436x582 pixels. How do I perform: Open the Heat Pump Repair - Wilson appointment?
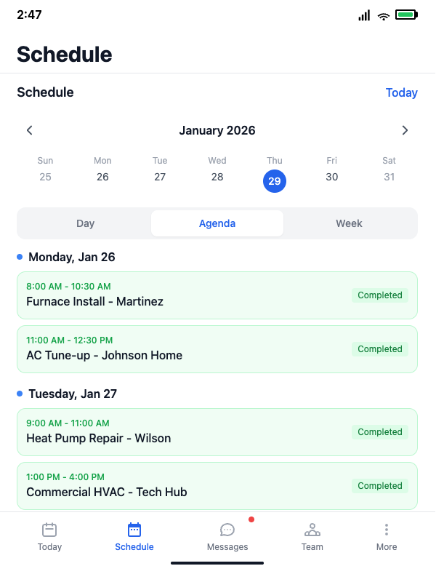point(217,432)
